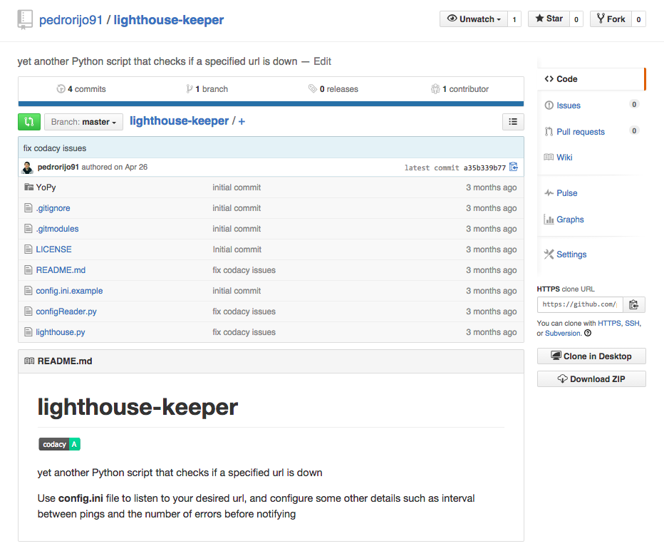Click the codacy A badge in README
Viewport: 664px width, 546px height.
click(x=59, y=444)
